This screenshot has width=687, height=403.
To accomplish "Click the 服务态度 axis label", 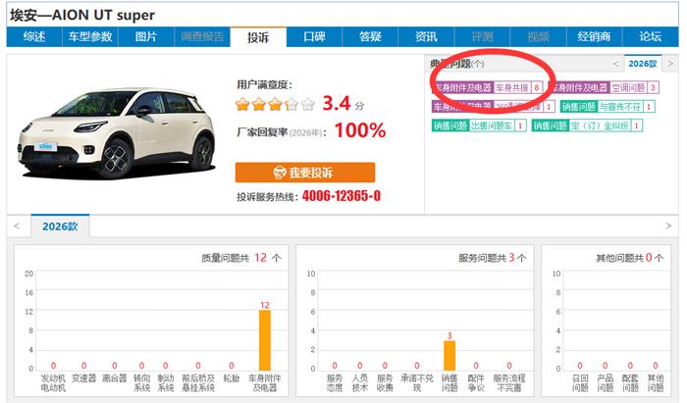I will pyautogui.click(x=335, y=382).
